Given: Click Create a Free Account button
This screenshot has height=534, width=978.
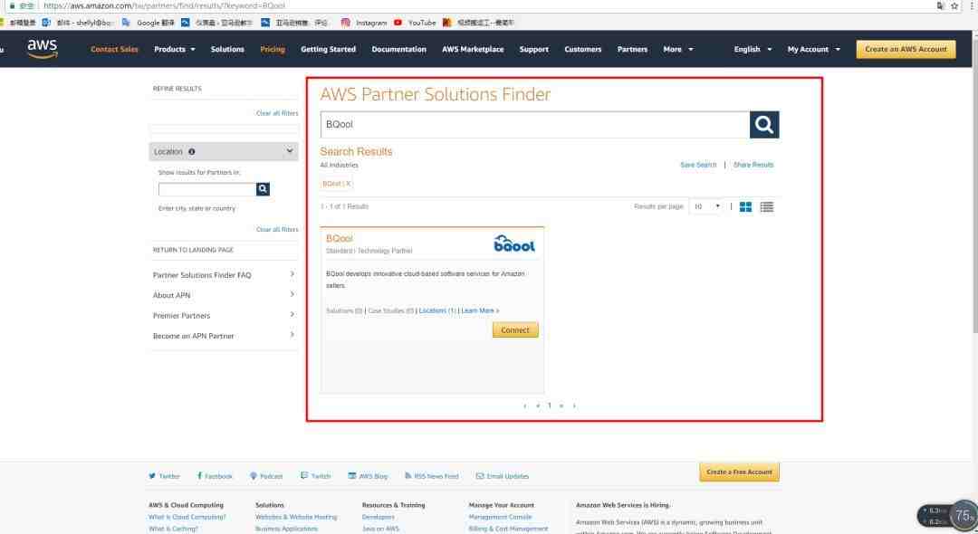Looking at the screenshot, I should (x=739, y=472).
